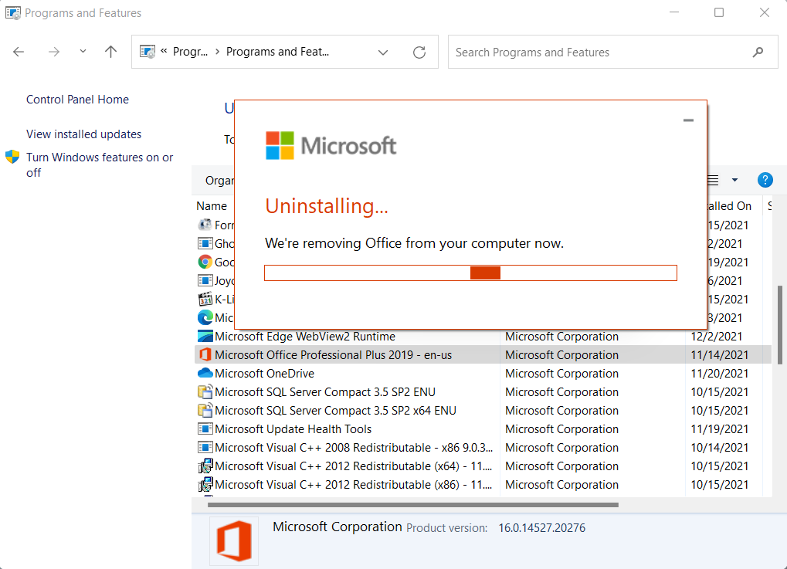
Task: Select Microsoft Visual C++ 2008 Redistributable x86
Action: click(354, 448)
